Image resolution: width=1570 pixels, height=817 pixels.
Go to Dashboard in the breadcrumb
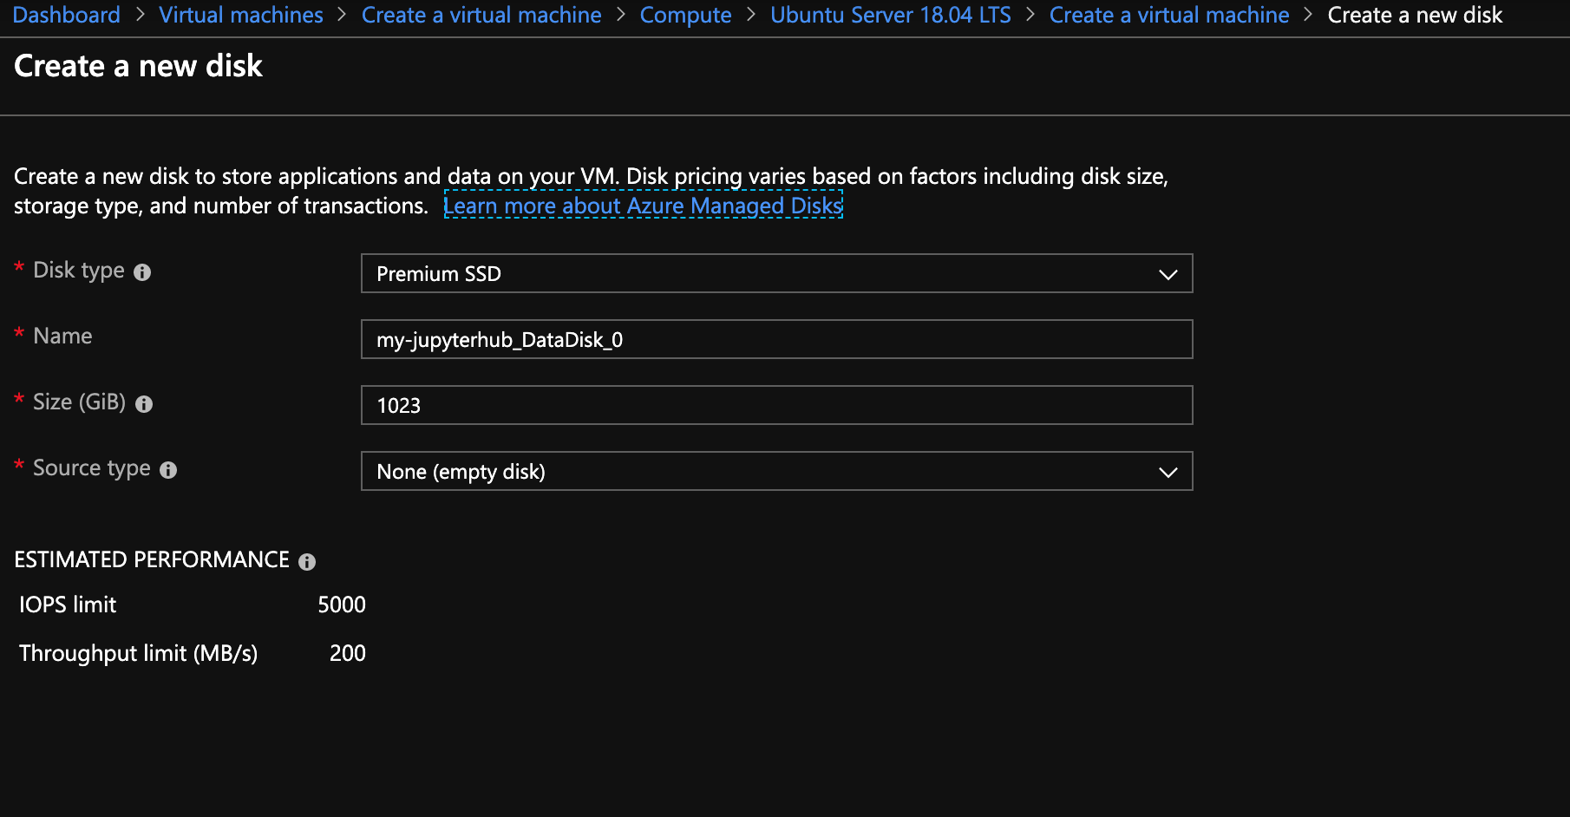pyautogui.click(x=67, y=15)
